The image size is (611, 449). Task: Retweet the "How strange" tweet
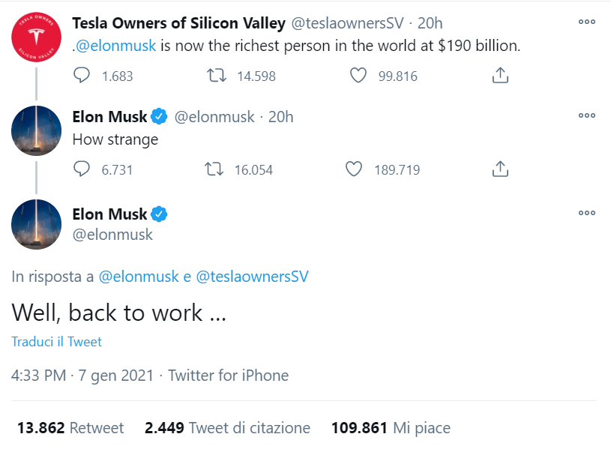(x=217, y=169)
